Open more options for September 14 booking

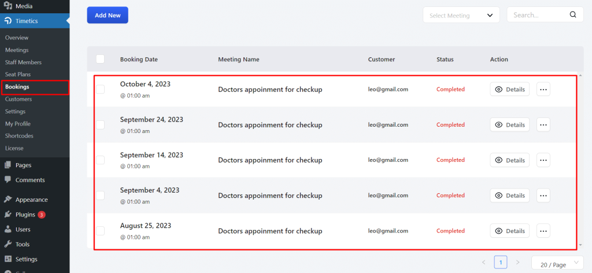click(x=543, y=160)
